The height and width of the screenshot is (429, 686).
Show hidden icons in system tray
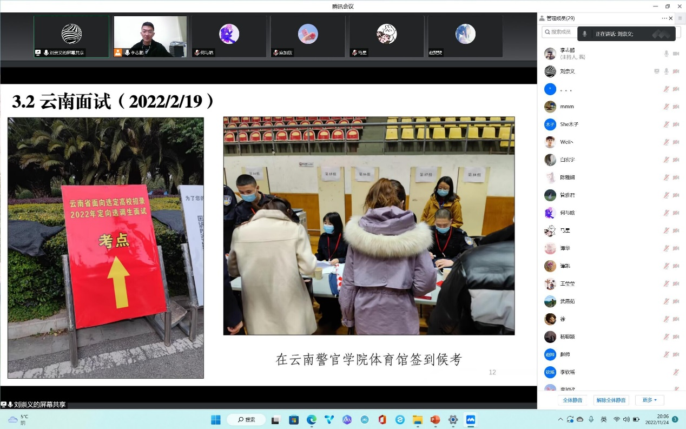pyautogui.click(x=560, y=420)
